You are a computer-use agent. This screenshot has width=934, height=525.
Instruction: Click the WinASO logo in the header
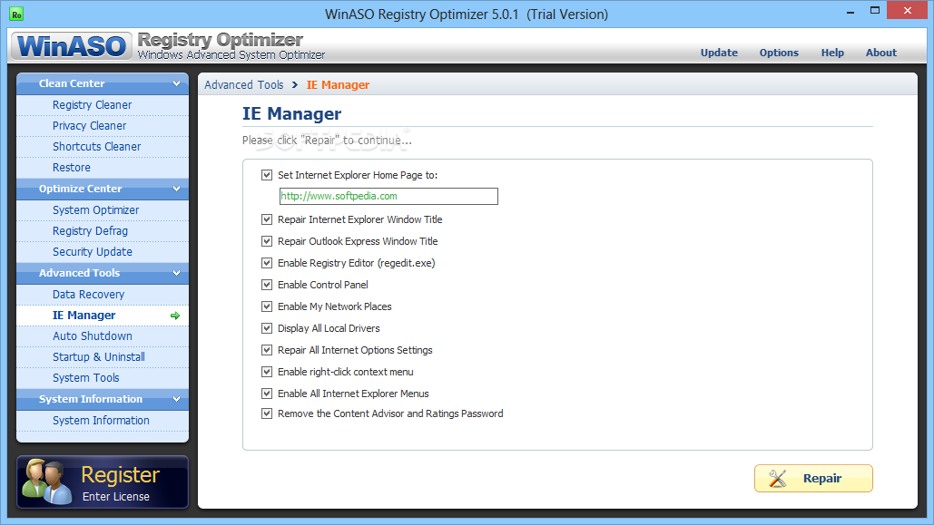coord(72,46)
